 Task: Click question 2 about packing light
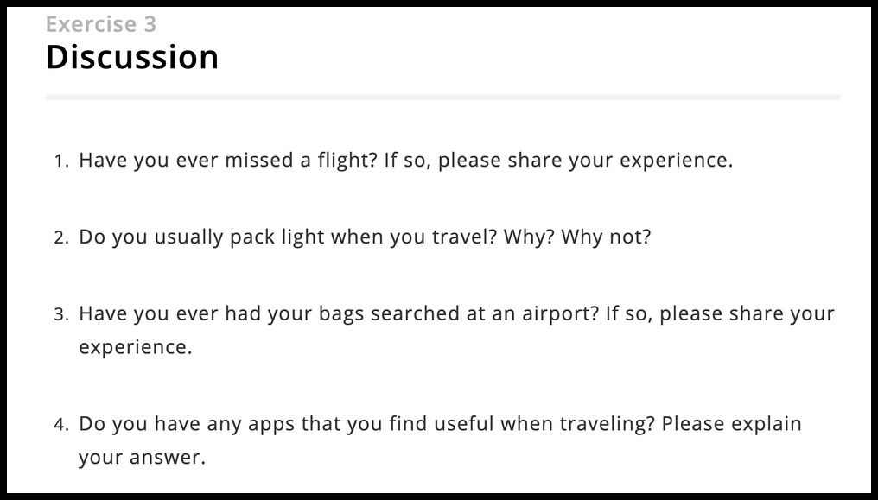(x=365, y=237)
